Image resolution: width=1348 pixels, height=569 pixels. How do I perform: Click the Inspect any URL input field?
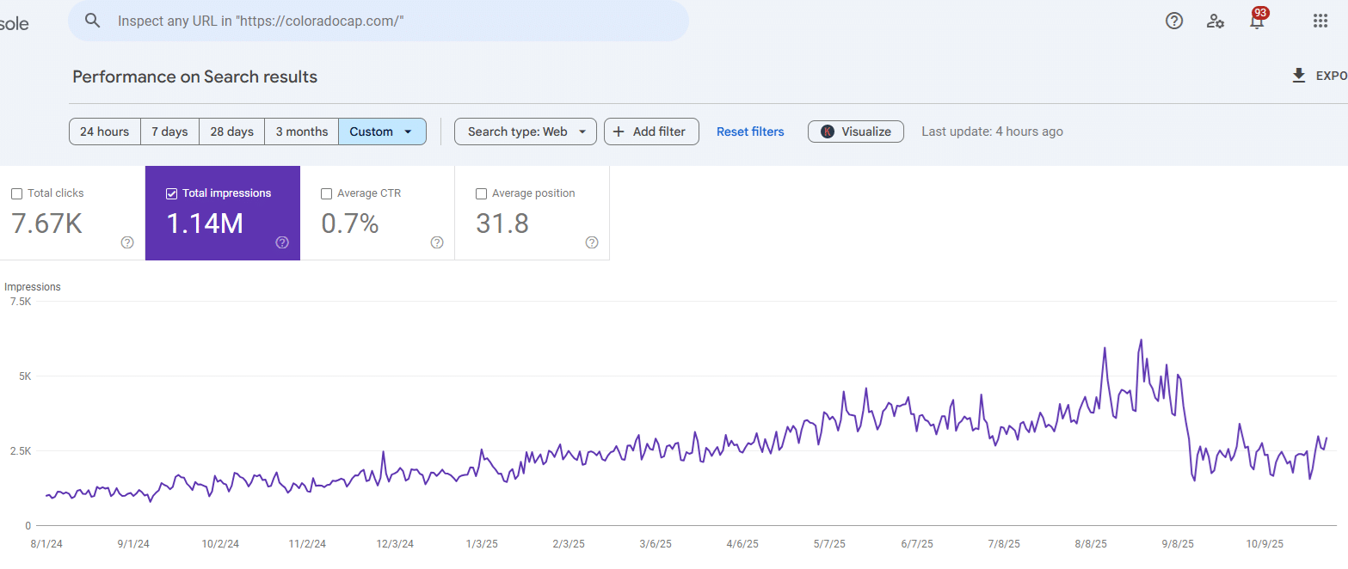click(x=379, y=21)
